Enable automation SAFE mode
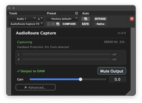The width and height of the screenshot is (142, 103). (85, 24)
